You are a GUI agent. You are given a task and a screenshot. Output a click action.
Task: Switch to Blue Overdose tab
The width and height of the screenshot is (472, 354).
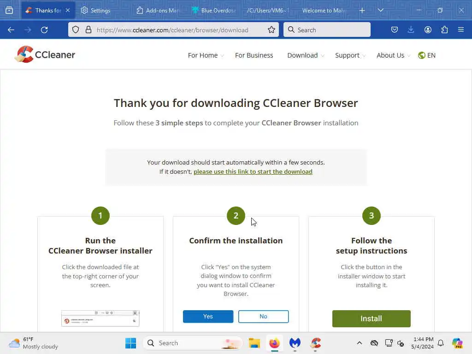[213, 11]
